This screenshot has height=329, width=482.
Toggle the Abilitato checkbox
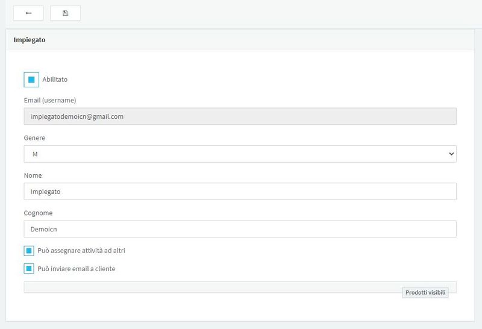tap(31, 80)
